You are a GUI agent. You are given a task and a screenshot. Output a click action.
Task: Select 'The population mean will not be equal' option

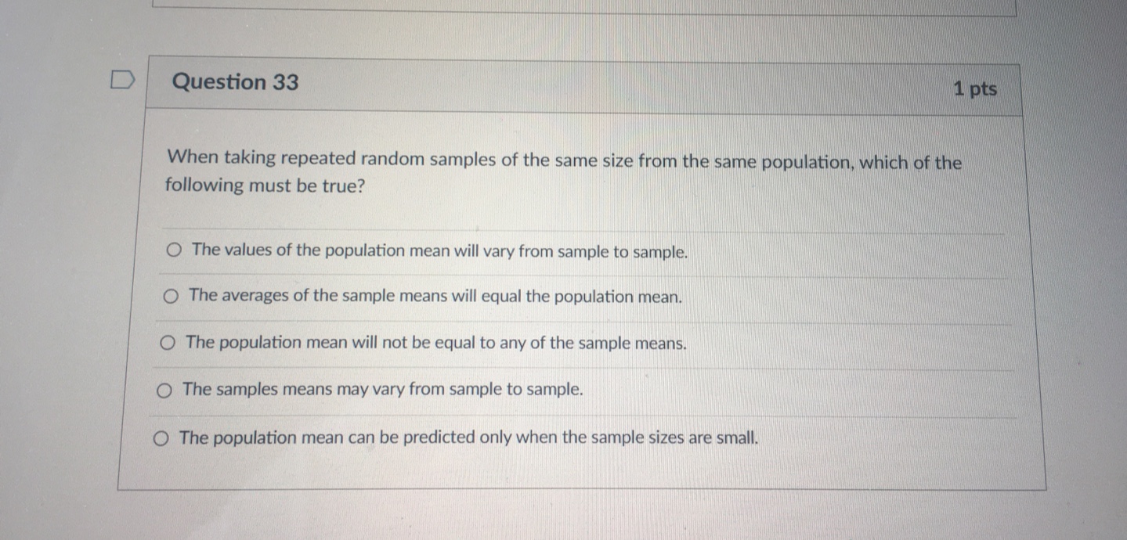tap(166, 342)
